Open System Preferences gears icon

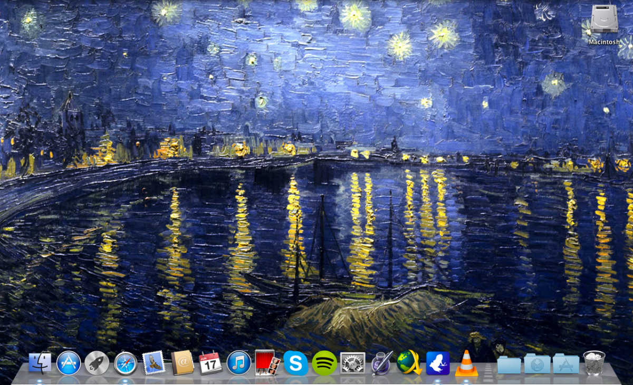(353, 363)
